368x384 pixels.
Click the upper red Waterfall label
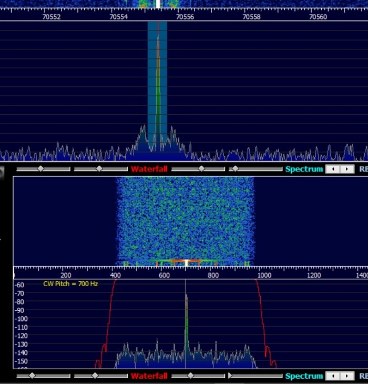coord(149,169)
